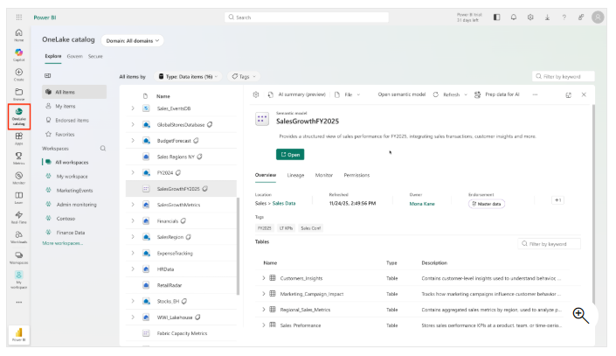This screenshot has width=616, height=356.
Task: Open Real-Time hub icon in sidebar
Action: tap(19, 217)
